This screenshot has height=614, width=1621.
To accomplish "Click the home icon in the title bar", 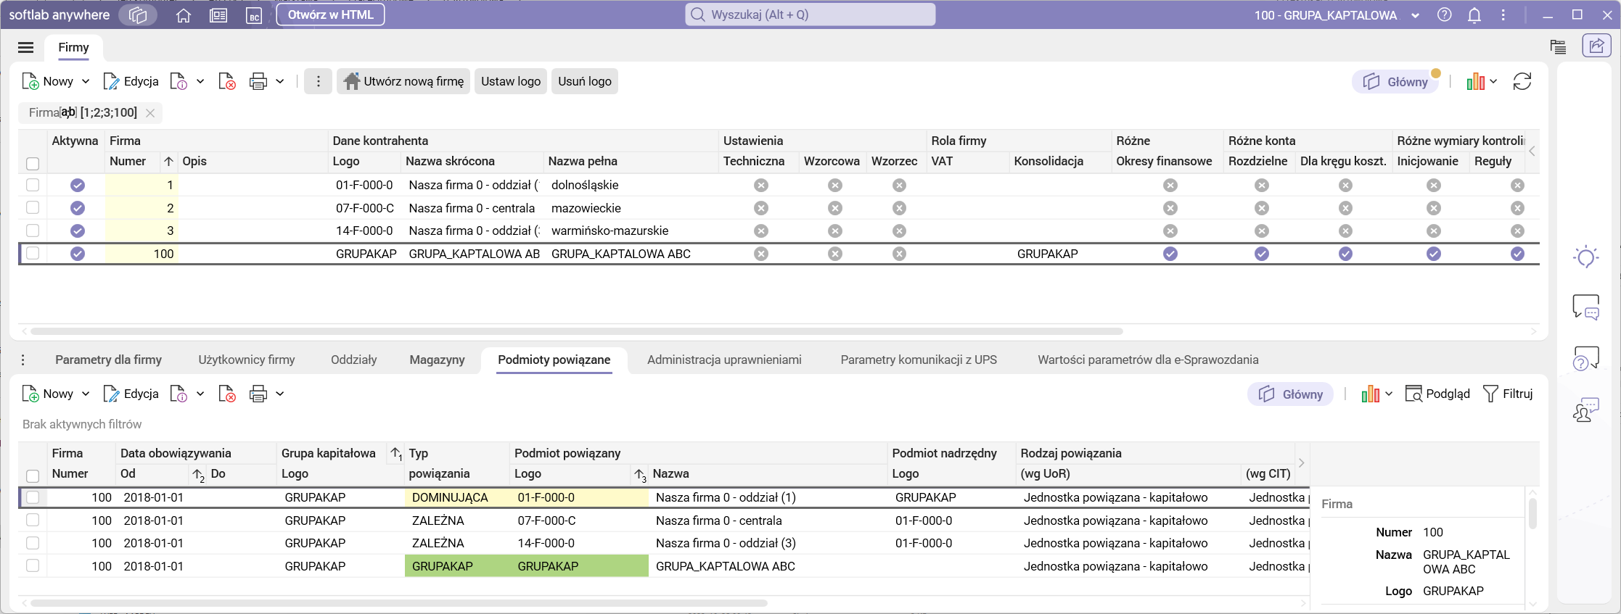I will (x=184, y=15).
